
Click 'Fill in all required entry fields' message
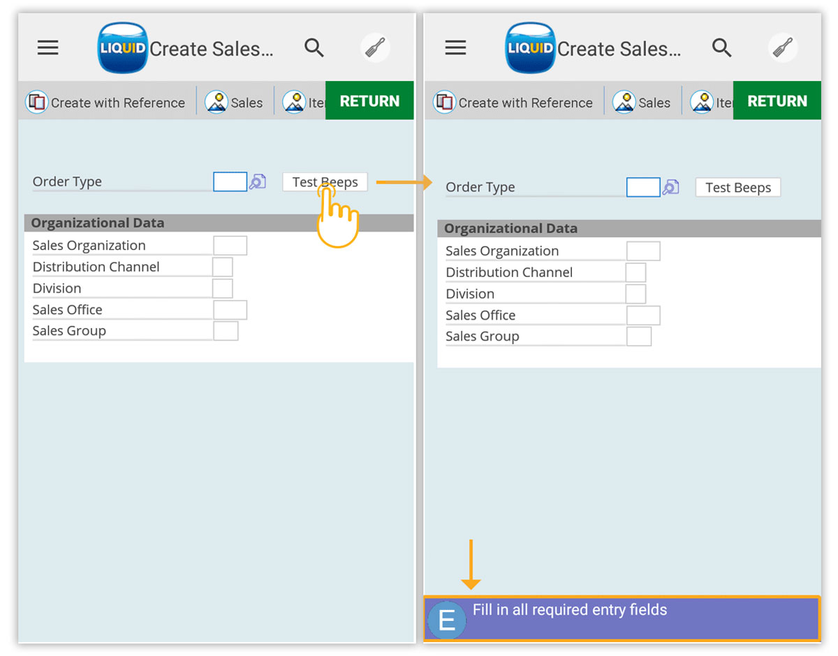point(570,610)
